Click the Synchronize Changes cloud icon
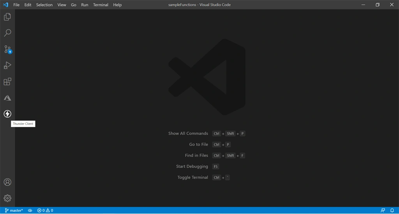The image size is (399, 214). [x=30, y=210]
